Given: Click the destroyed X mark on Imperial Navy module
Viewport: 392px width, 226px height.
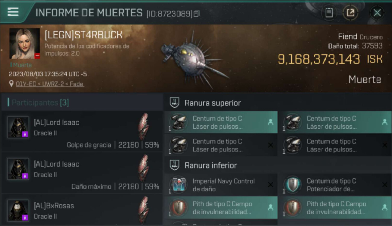Looking at the screenshot, I should [270, 185].
